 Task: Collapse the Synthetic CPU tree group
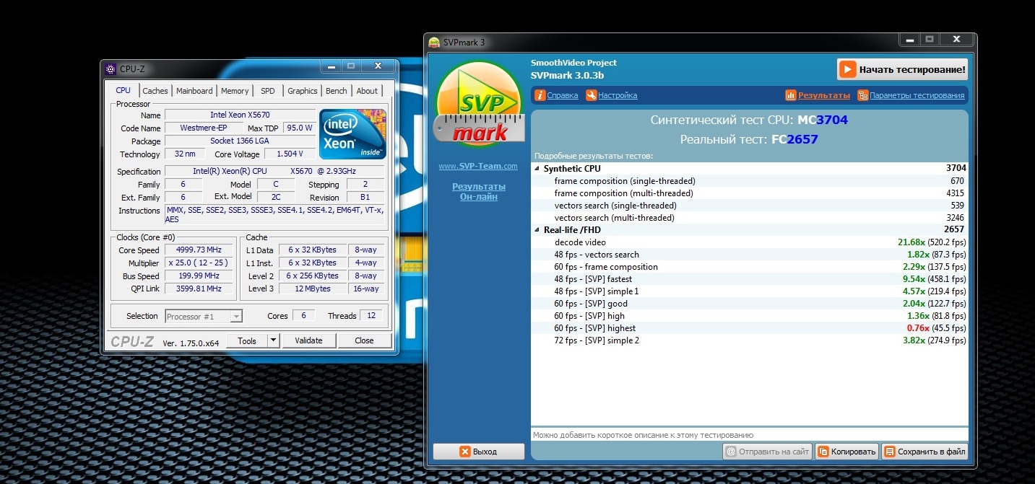[537, 168]
